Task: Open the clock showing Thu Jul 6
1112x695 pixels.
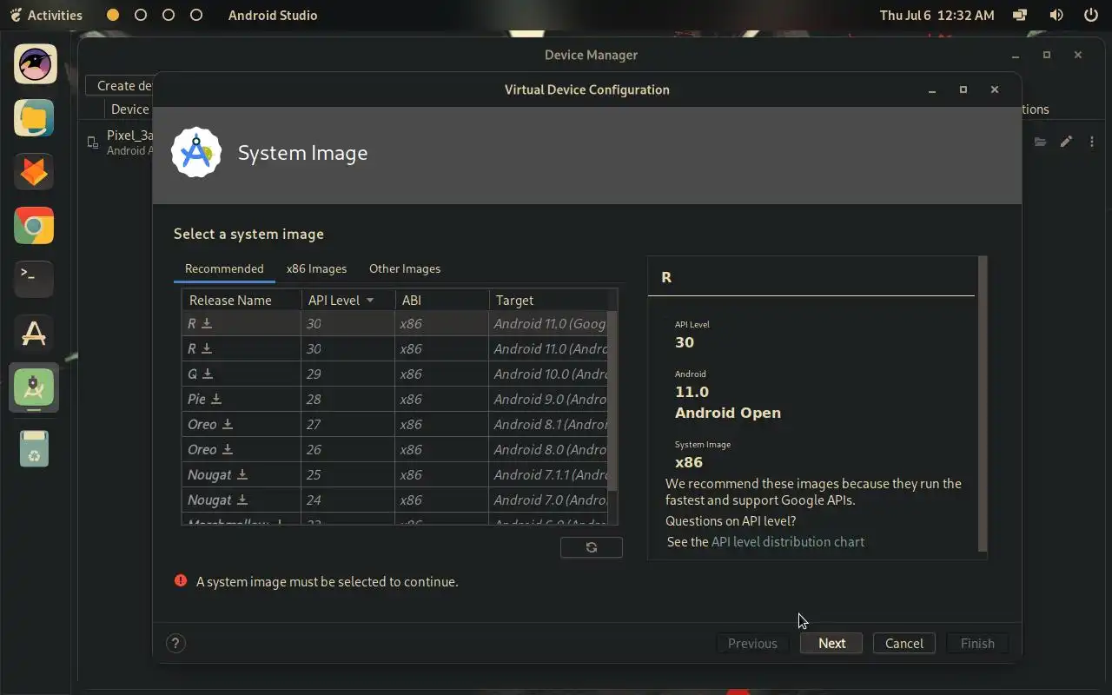Action: [x=937, y=15]
